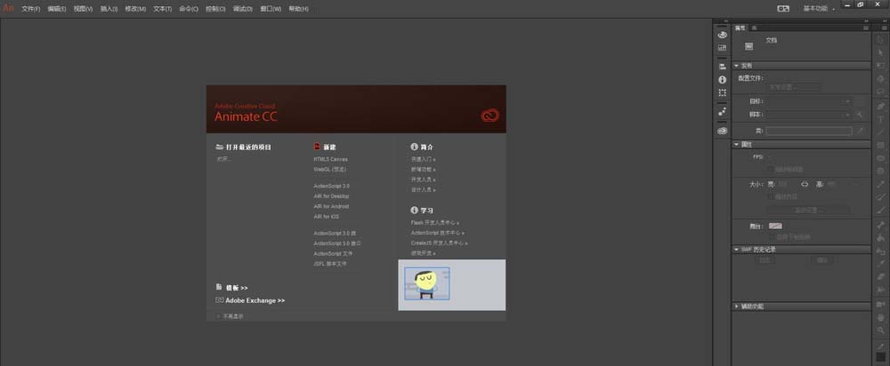Open the Adobe Exchange >> link
This screenshot has width=890, height=366.
pyautogui.click(x=255, y=301)
